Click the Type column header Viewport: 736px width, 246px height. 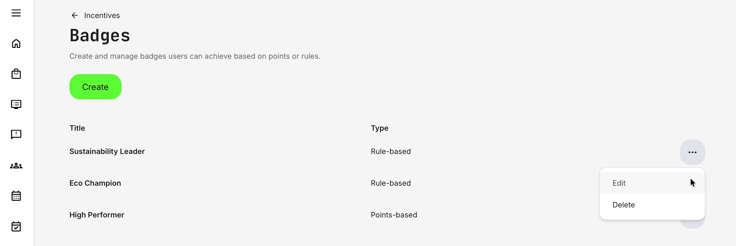pyautogui.click(x=379, y=128)
